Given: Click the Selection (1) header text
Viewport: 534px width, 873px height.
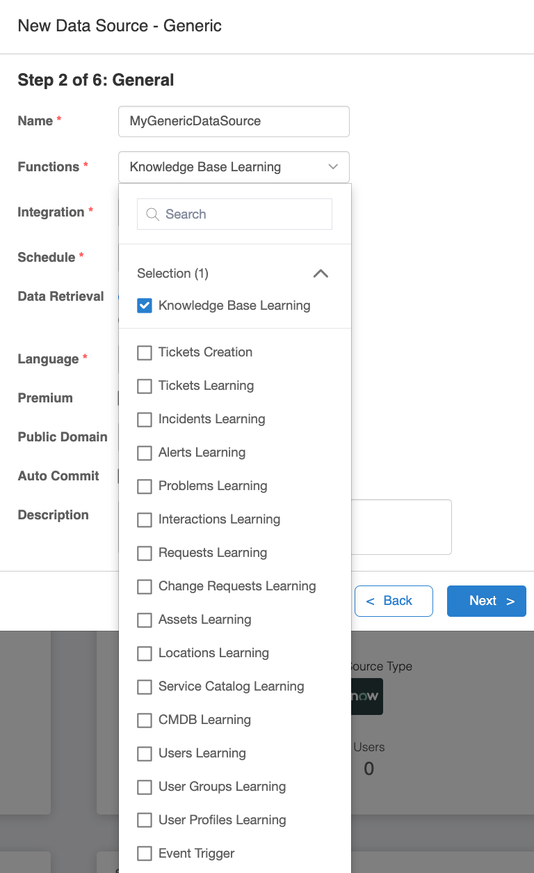Looking at the screenshot, I should [172, 274].
